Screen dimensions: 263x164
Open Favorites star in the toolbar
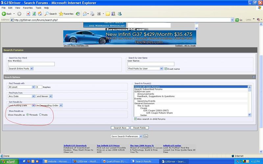66,14
